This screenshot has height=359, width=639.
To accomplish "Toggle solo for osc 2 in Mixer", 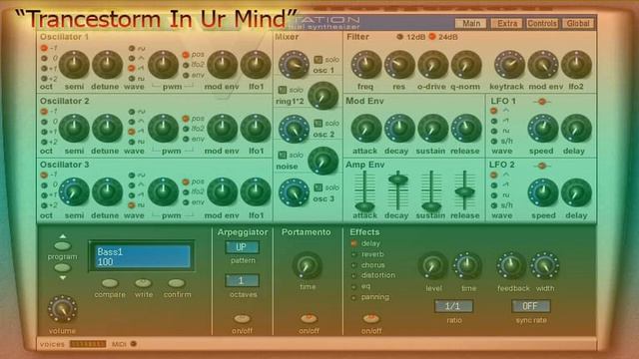I will point(318,123).
